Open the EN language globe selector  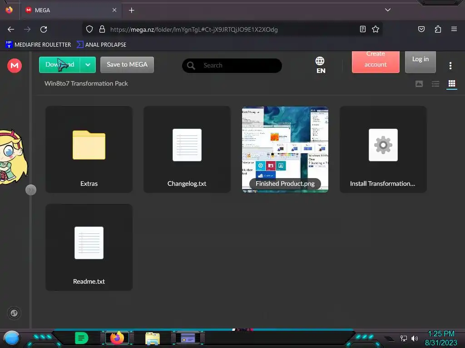(x=320, y=65)
